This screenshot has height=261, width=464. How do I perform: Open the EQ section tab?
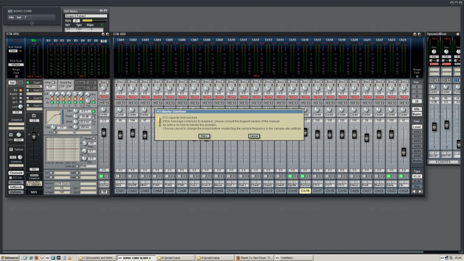tap(91, 88)
